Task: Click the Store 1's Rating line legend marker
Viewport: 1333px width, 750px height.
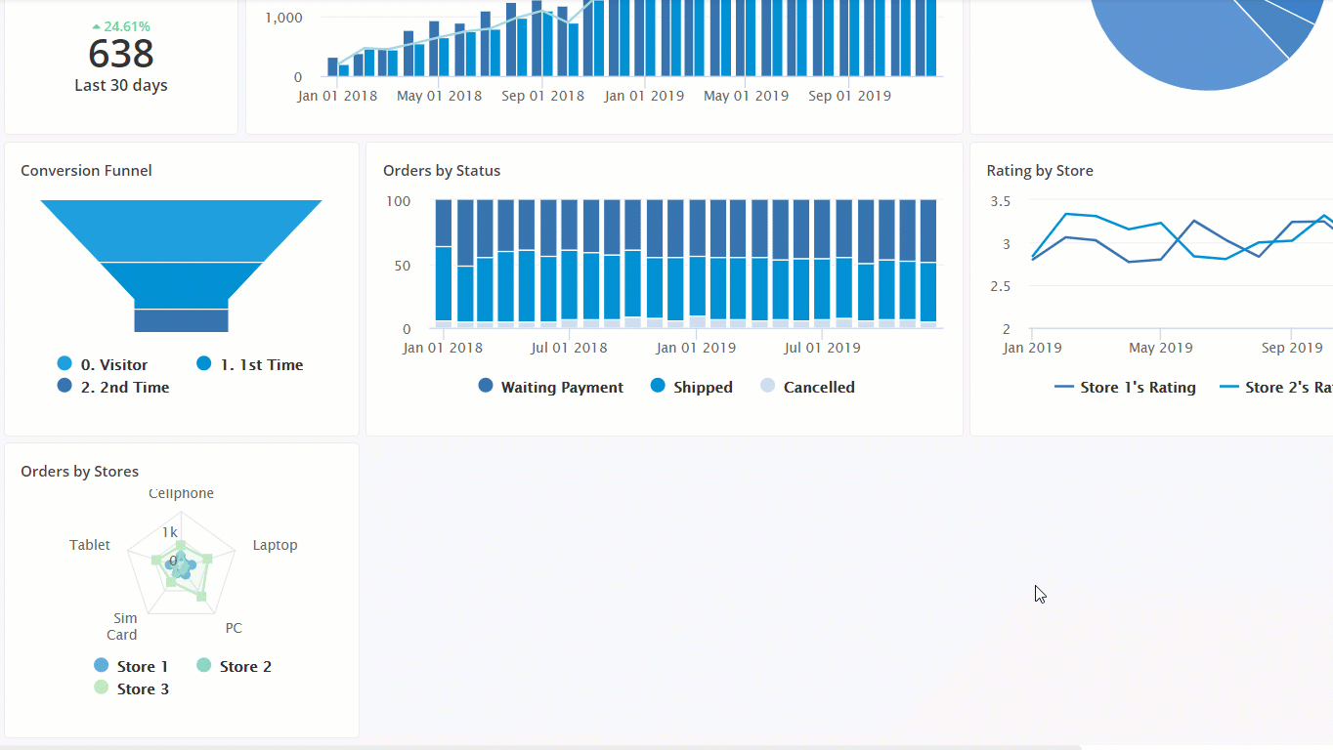Action: click(1064, 388)
